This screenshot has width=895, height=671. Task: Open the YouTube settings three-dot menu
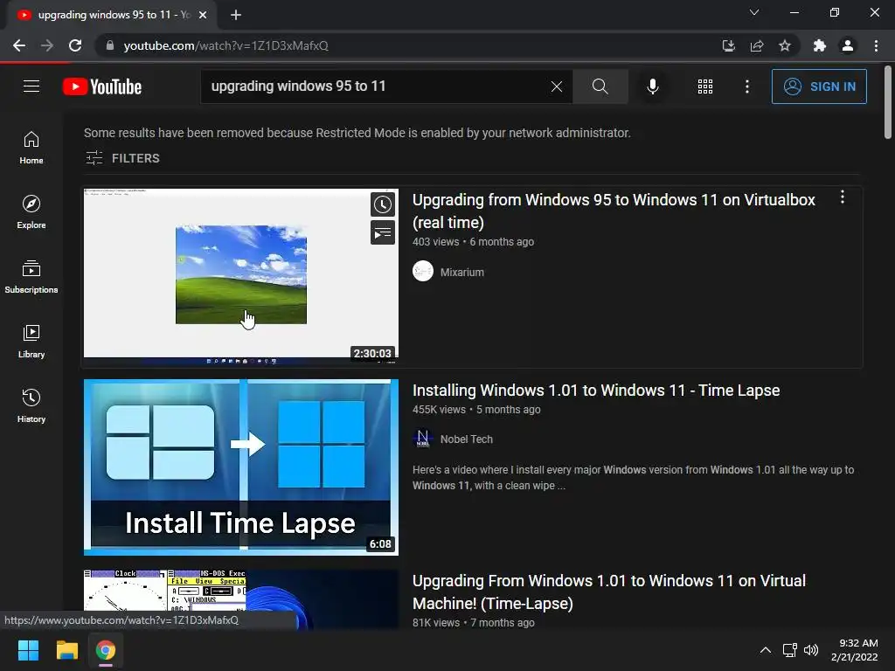(746, 86)
